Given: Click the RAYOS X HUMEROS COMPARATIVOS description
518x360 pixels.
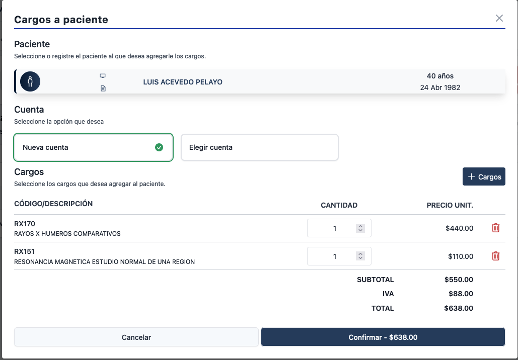Looking at the screenshot, I should 67,234.
